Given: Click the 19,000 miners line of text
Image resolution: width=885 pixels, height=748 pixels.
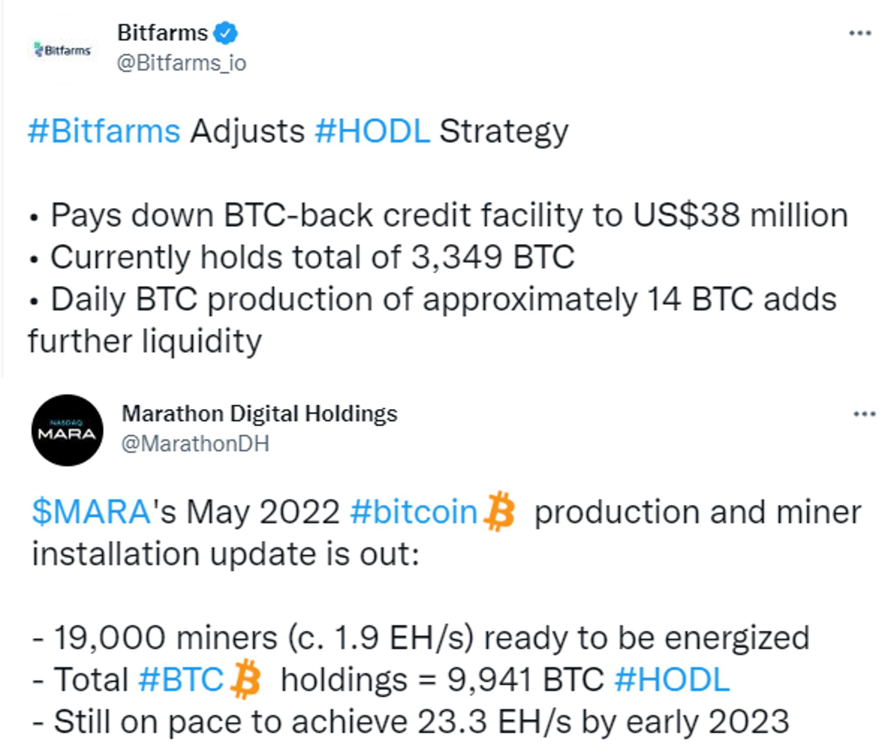Looking at the screenshot, I should point(421,638).
